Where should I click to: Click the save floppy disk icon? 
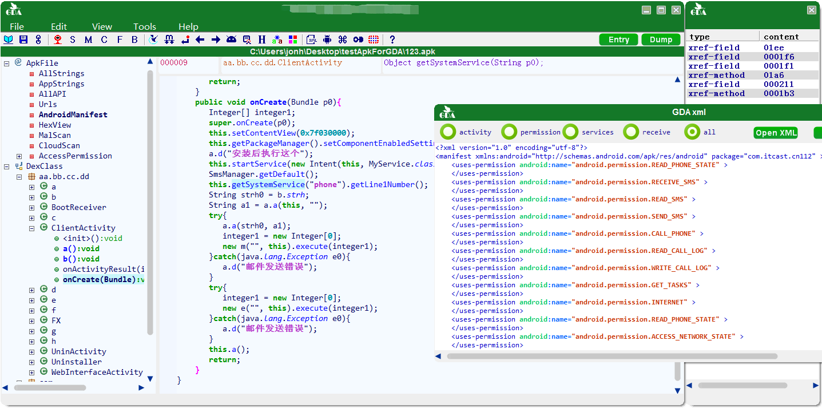(23, 39)
